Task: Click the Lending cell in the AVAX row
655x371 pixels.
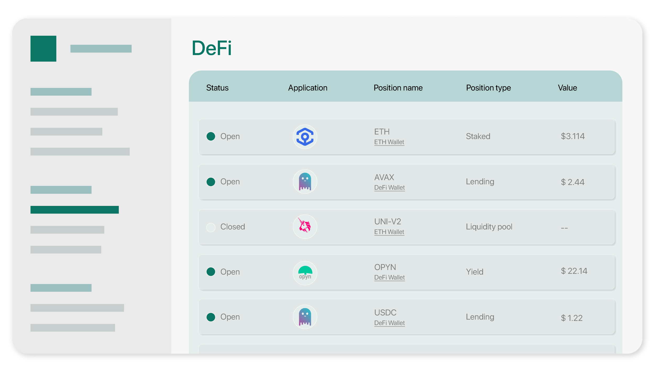Action: pyautogui.click(x=480, y=182)
